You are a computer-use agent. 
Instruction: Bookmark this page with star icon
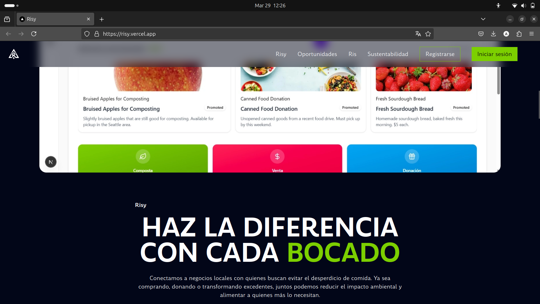coord(428,34)
